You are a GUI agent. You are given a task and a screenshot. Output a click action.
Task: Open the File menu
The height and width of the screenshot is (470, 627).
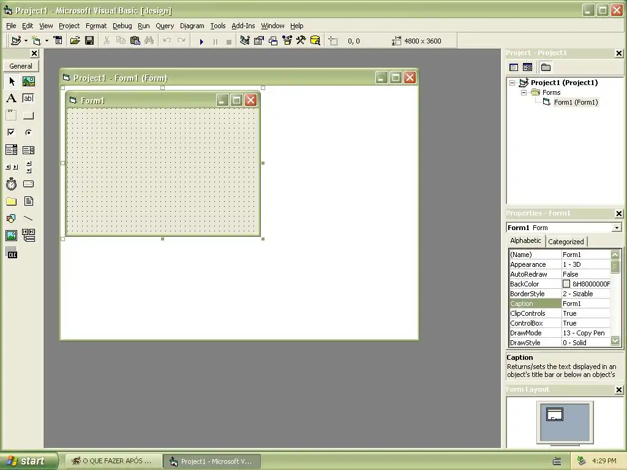[x=11, y=26]
